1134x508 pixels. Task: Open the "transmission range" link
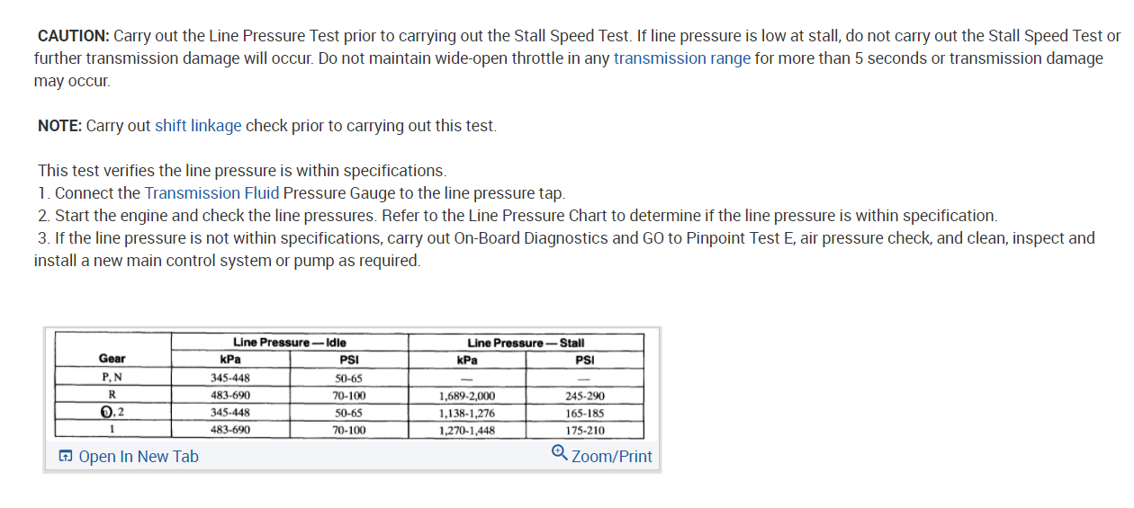click(681, 58)
